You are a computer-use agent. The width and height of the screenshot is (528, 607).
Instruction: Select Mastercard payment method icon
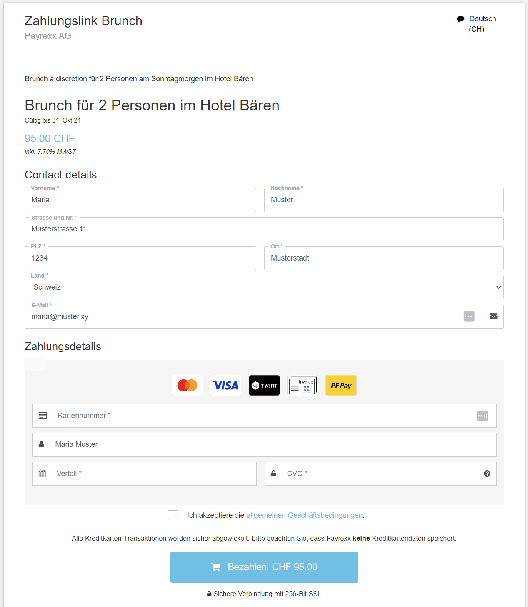pos(187,385)
